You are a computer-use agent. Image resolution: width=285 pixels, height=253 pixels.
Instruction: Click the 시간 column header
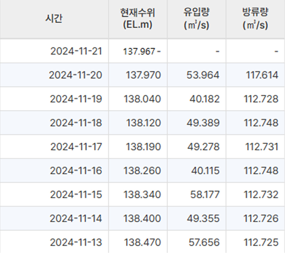coord(54,19)
